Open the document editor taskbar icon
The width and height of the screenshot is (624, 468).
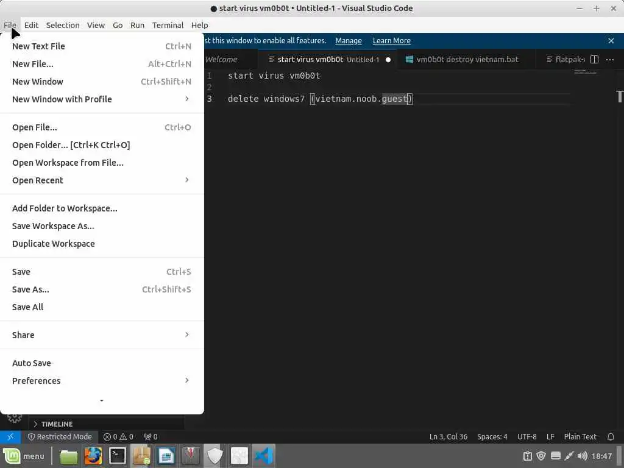166,456
